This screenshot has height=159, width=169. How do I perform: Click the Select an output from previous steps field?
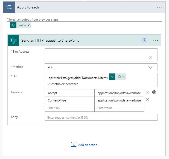pos(84,25)
